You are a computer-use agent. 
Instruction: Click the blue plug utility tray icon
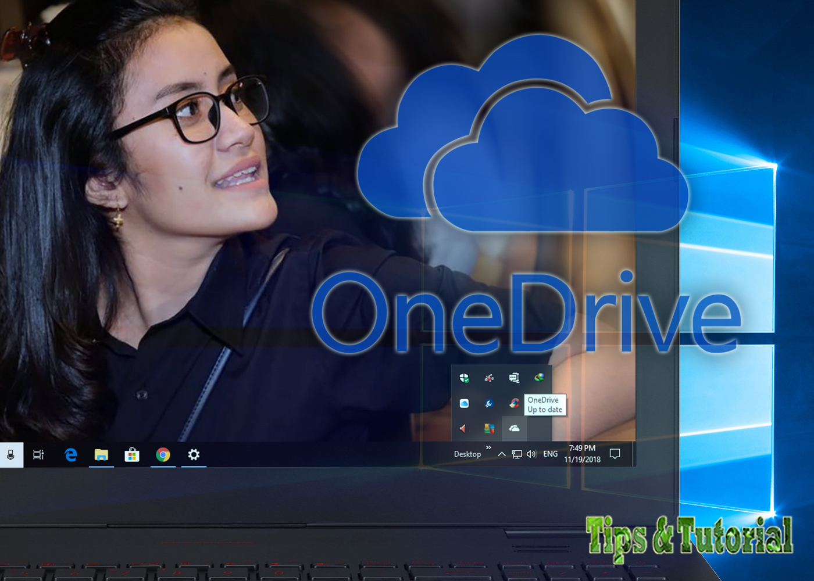[x=489, y=403]
